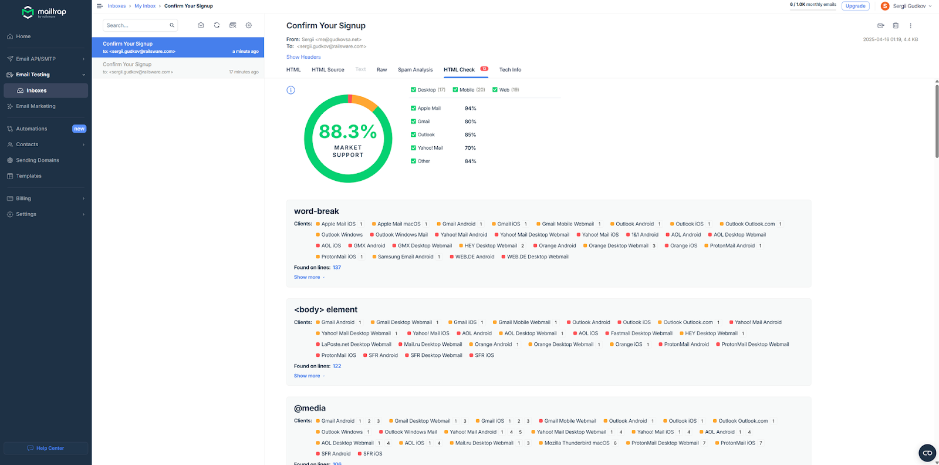Click the monthly emails usage bar
The width and height of the screenshot is (939, 465).
(813, 9)
